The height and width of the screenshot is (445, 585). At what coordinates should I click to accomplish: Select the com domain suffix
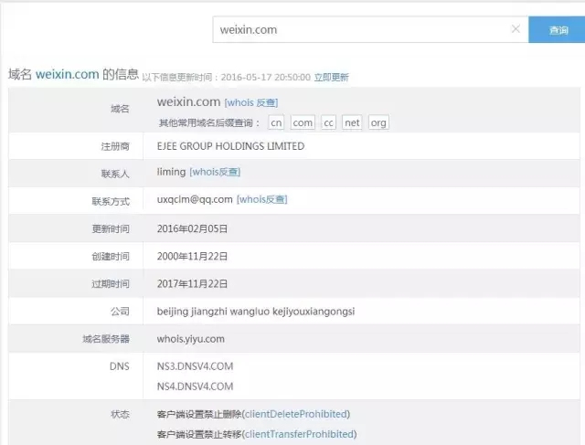tap(303, 122)
